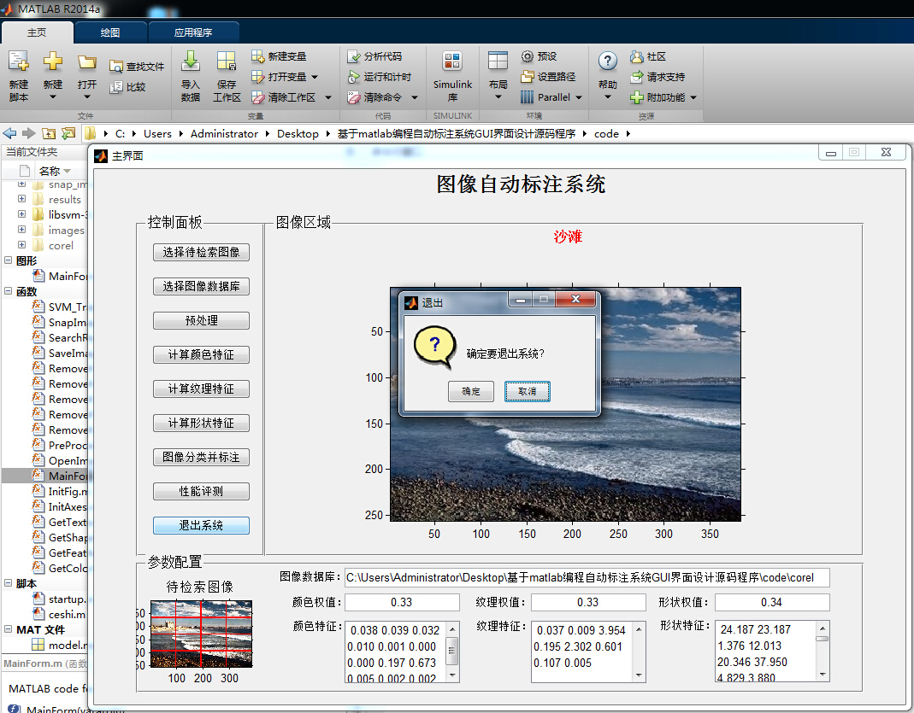Screen dimensions: 914x713
Task: Expand the results folder tree node
Action: pos(21,199)
